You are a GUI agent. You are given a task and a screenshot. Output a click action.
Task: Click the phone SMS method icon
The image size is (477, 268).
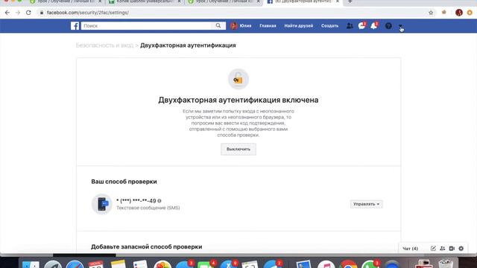[102, 204]
